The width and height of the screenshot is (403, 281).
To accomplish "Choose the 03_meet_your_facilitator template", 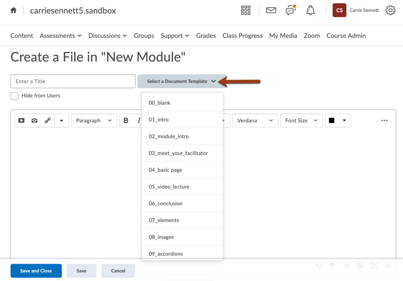I will [x=182, y=153].
